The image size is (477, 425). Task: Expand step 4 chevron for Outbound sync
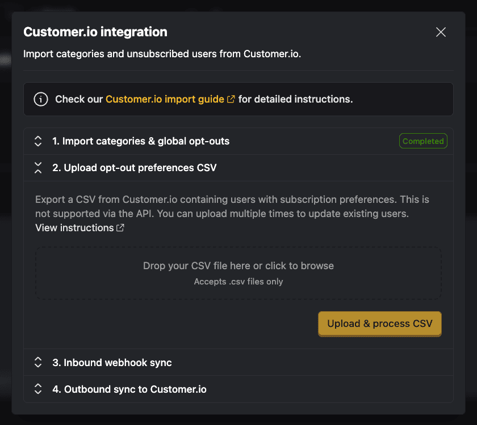(38, 389)
